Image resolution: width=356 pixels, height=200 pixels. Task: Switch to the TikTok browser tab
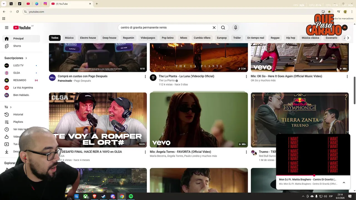coord(19,4)
